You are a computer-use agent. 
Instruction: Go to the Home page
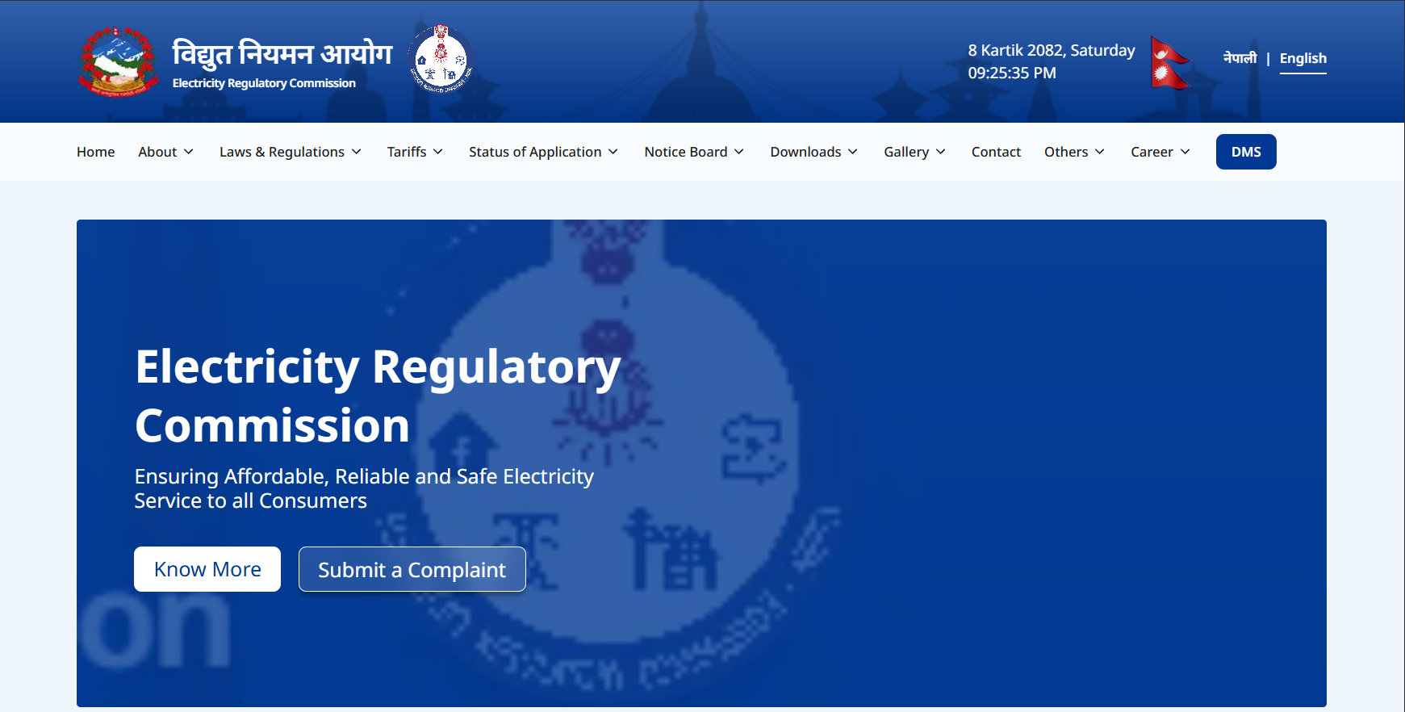pyautogui.click(x=95, y=152)
